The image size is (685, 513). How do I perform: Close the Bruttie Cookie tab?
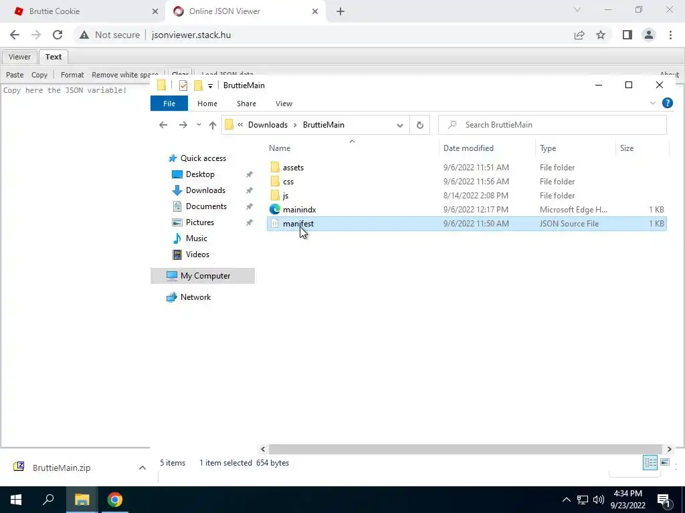click(x=155, y=11)
